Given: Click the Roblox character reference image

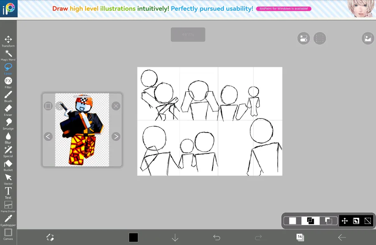Looking at the screenshot, I should pyautogui.click(x=82, y=130).
